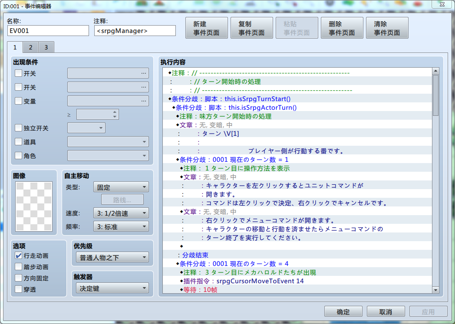Click the 新建事件页面 button
The height and width of the screenshot is (324, 455).
tap(206, 28)
